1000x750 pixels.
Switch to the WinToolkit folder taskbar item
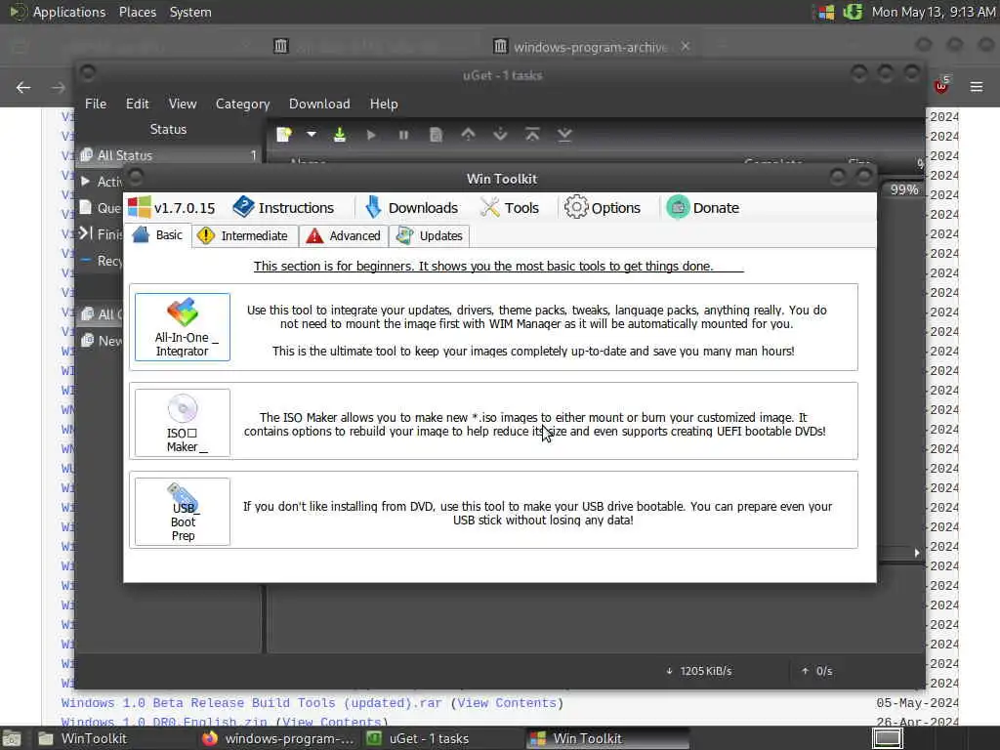(x=83, y=738)
